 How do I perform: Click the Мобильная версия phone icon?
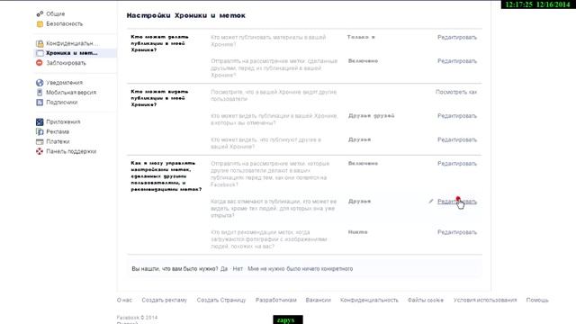click(x=40, y=93)
